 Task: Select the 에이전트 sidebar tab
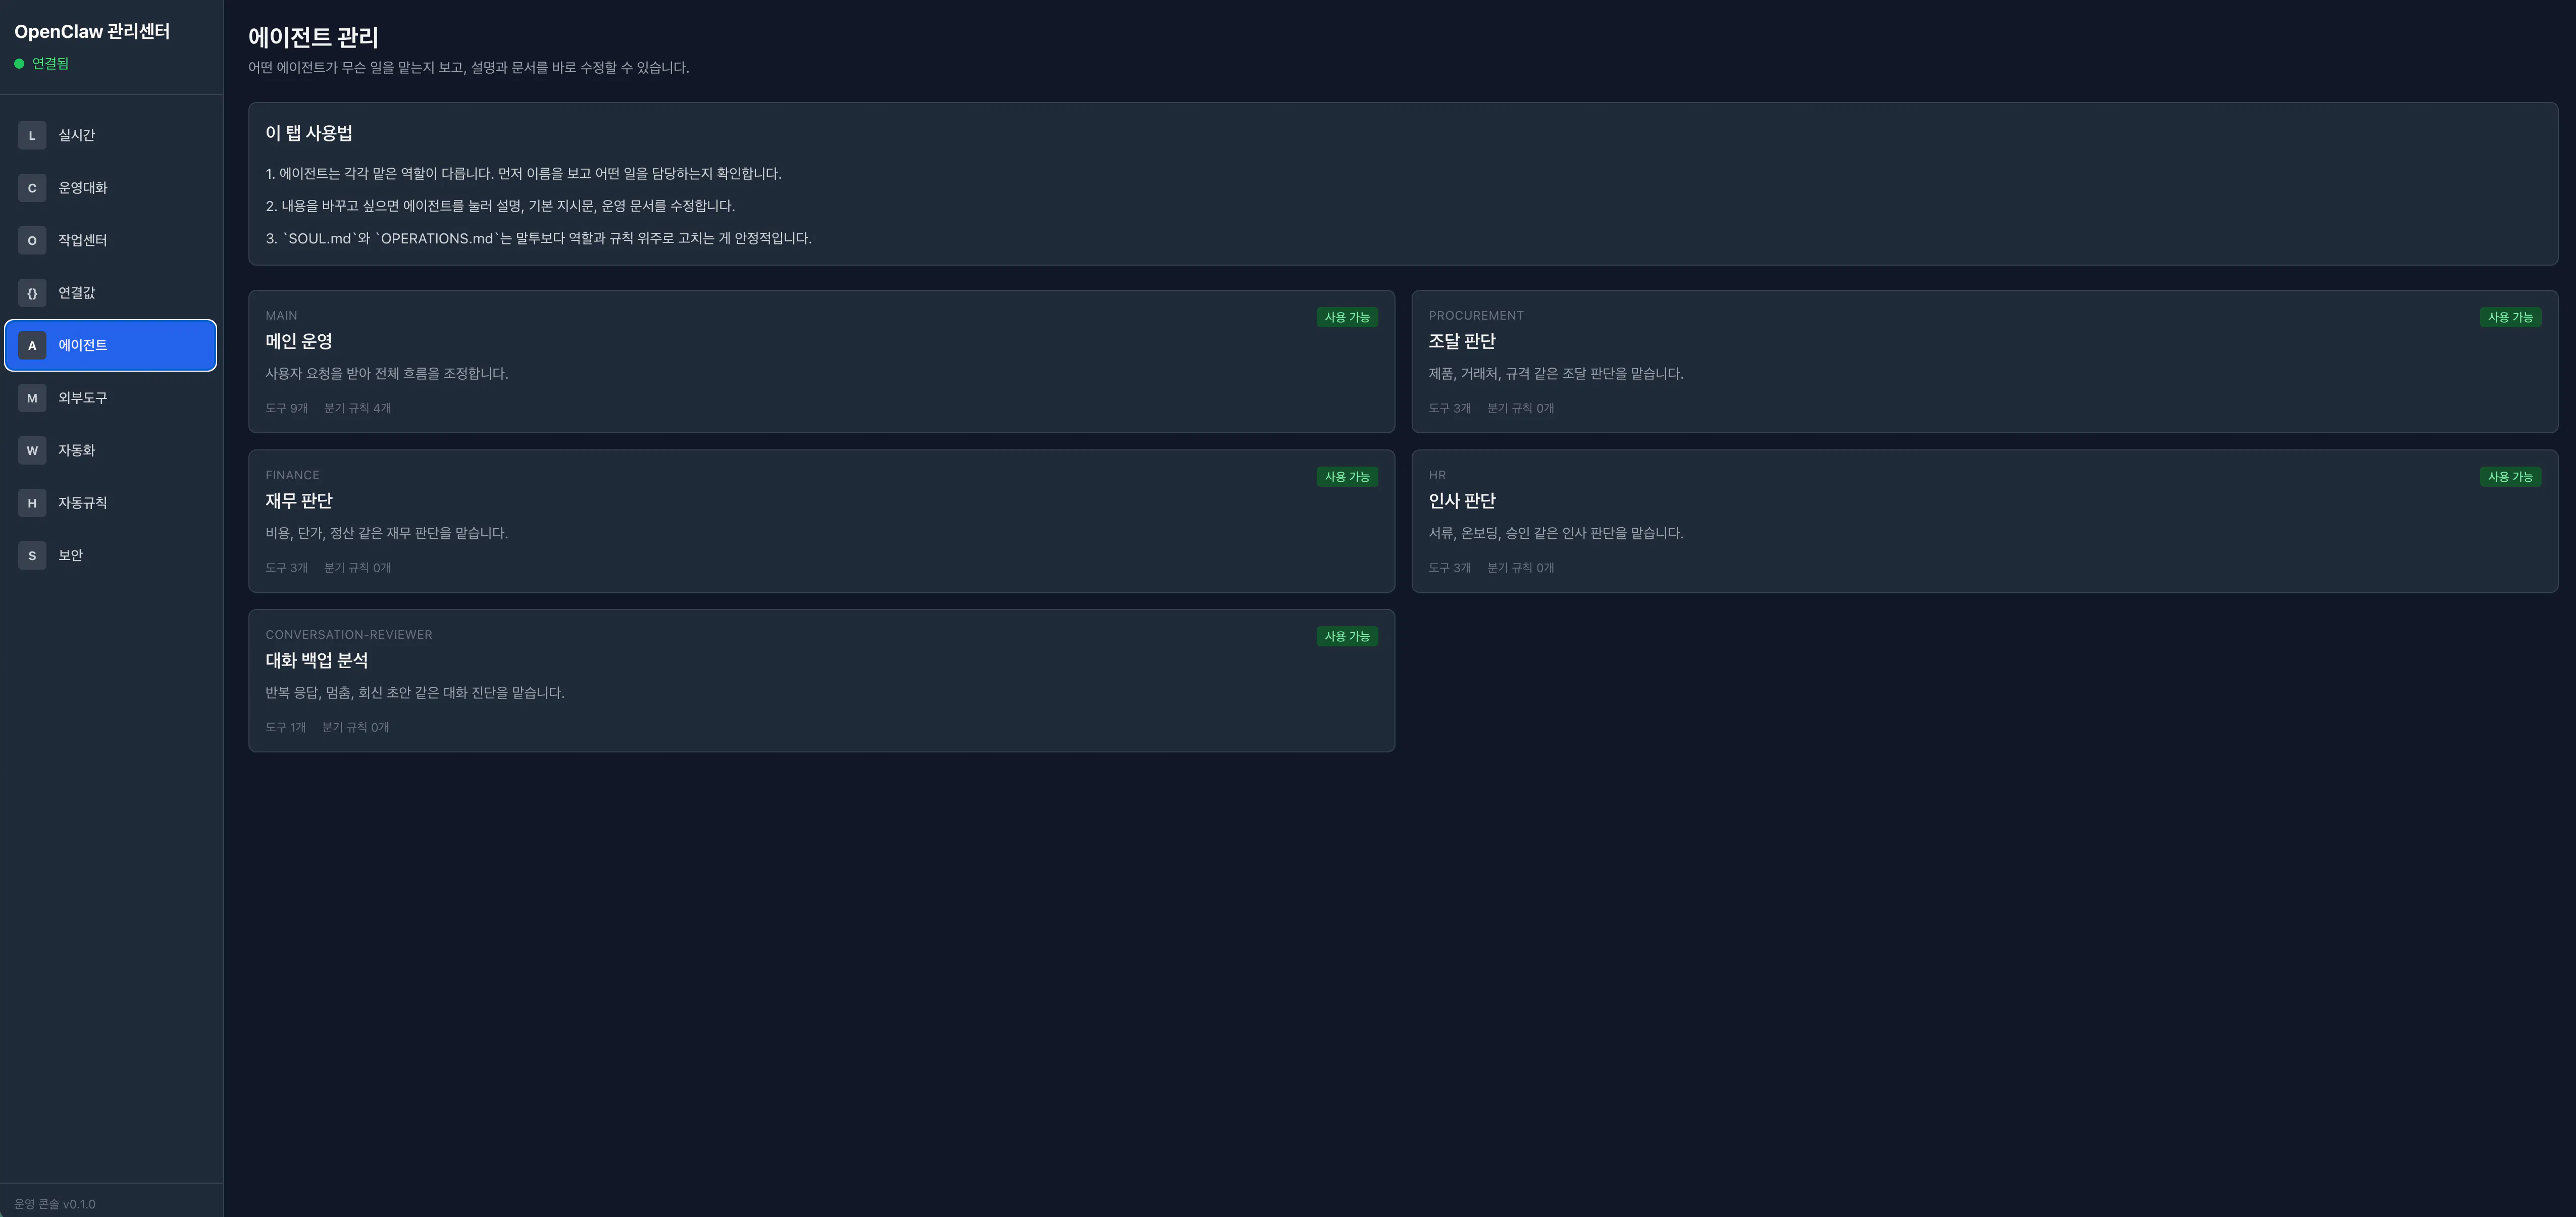click(x=110, y=345)
